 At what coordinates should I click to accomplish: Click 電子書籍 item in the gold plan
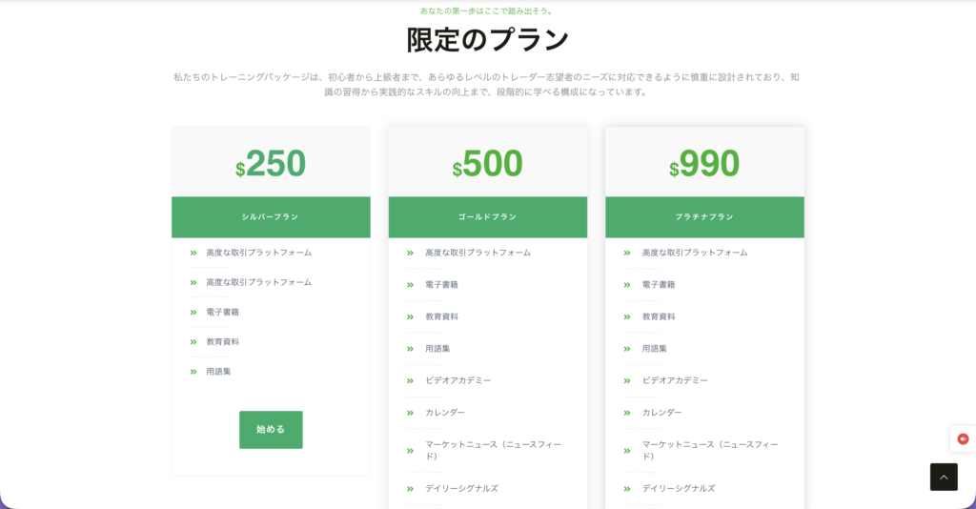[442, 285]
